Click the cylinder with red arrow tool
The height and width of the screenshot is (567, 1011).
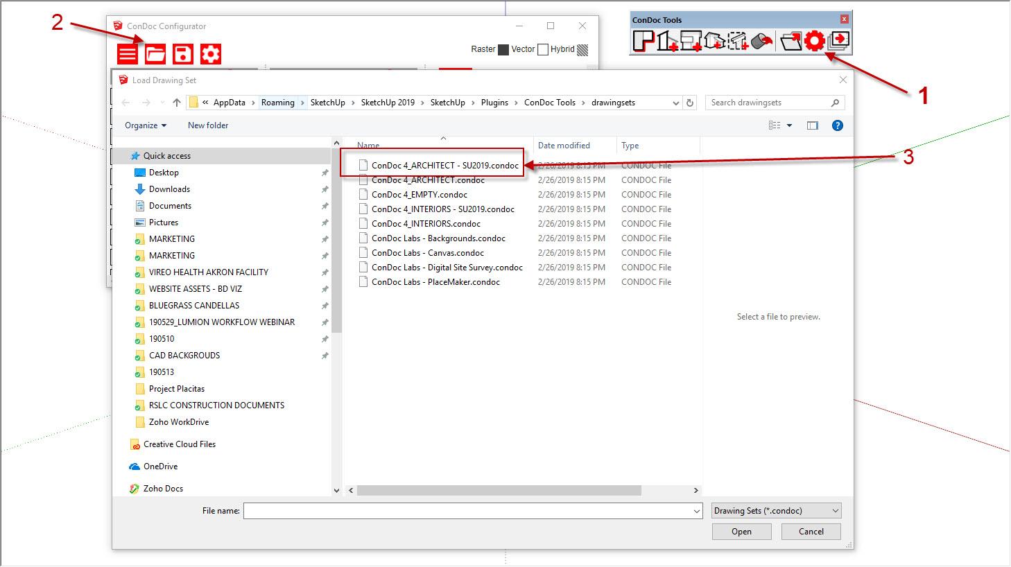761,42
